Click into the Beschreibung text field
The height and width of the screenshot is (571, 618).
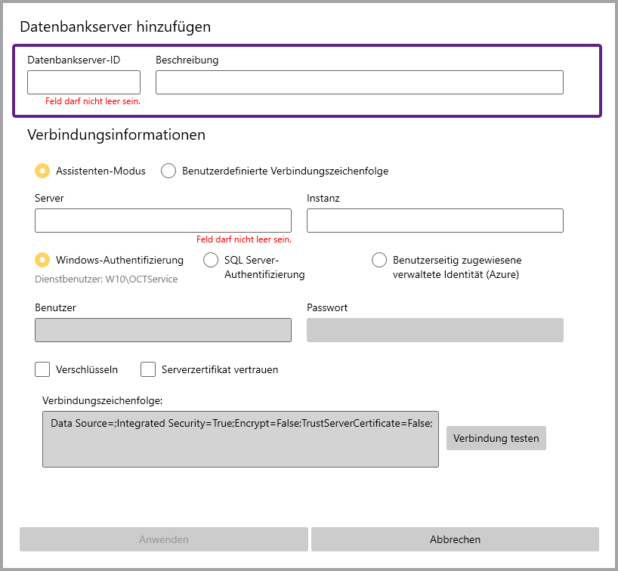coord(360,82)
